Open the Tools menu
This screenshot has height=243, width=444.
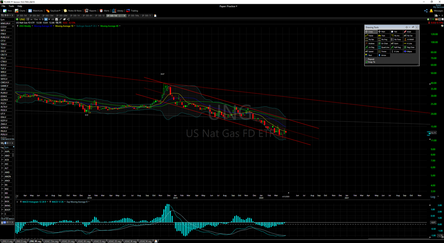pyautogui.click(x=11, y=6)
